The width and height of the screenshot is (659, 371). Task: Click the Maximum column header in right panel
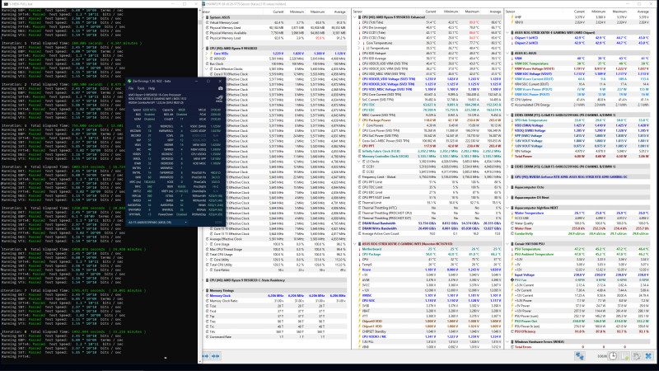[x=619, y=12]
